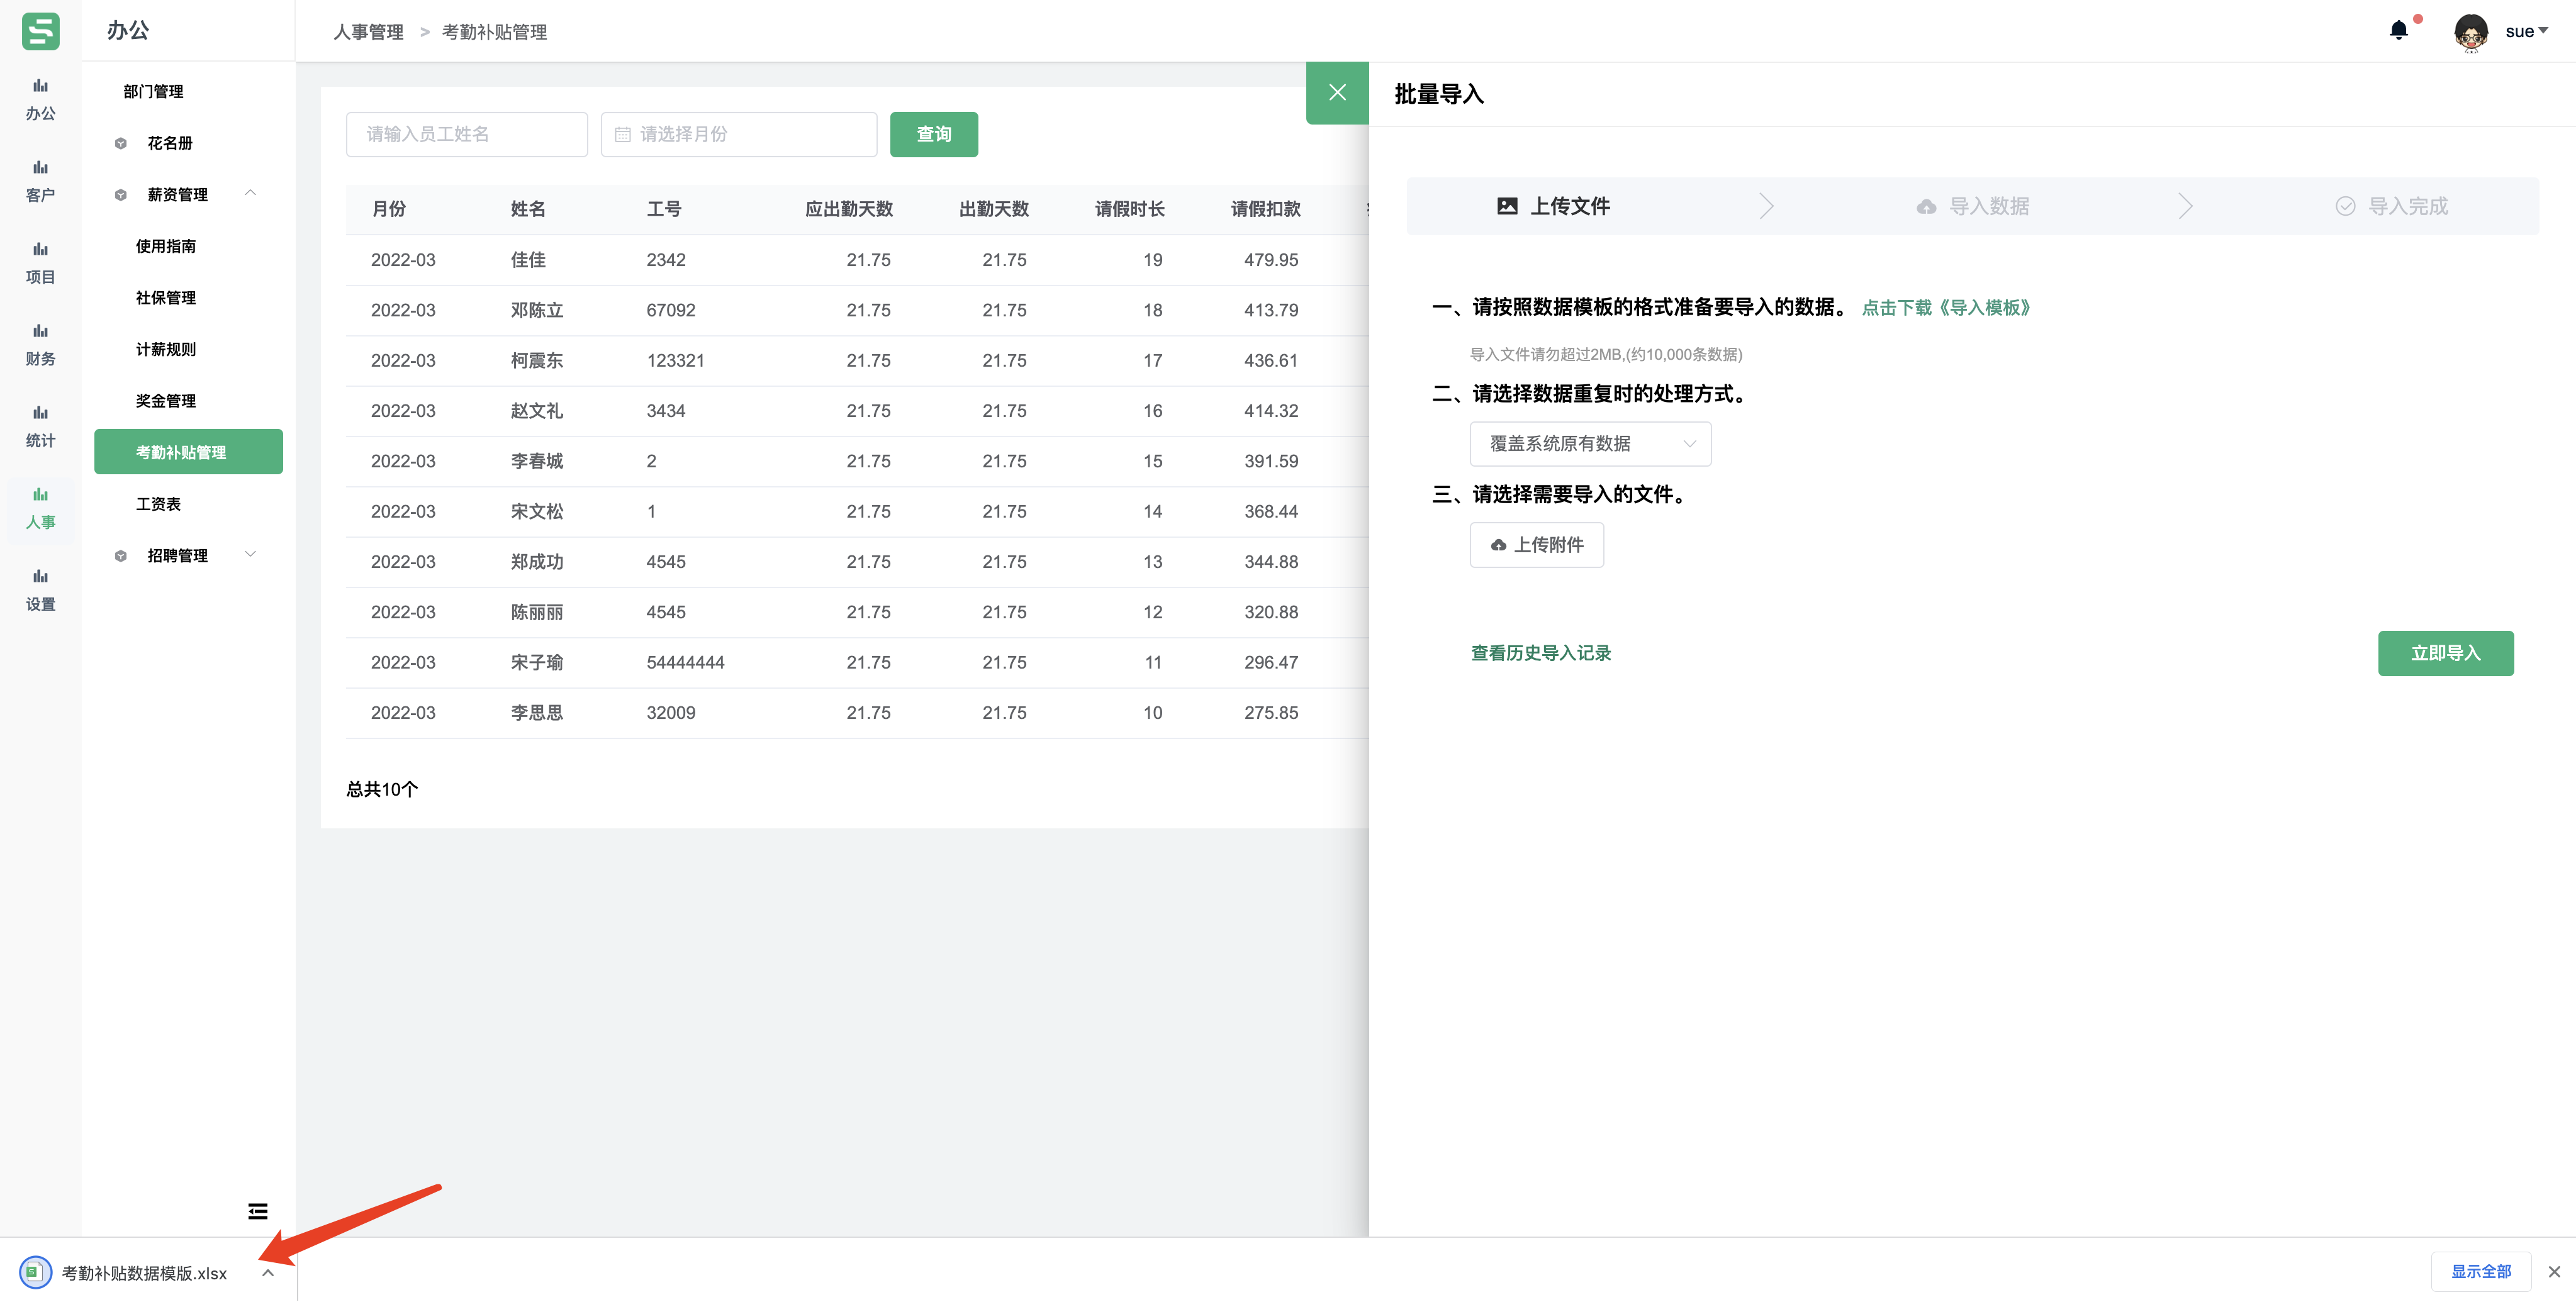Image resolution: width=2576 pixels, height=1307 pixels.
Task: Open the 社保管理 menu item
Action: pyautogui.click(x=166, y=298)
